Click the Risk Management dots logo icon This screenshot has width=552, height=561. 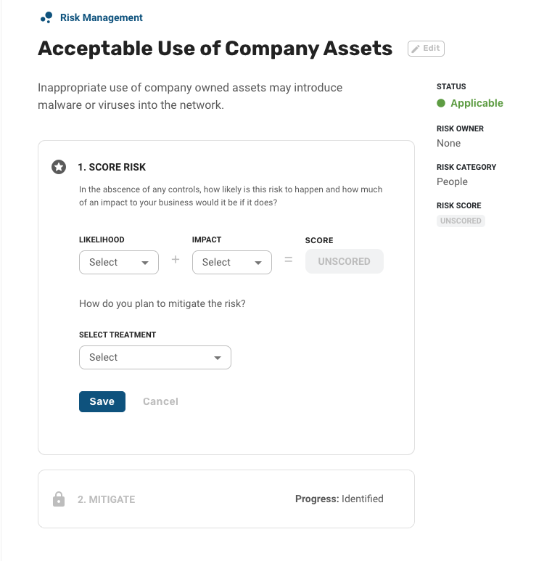click(46, 17)
